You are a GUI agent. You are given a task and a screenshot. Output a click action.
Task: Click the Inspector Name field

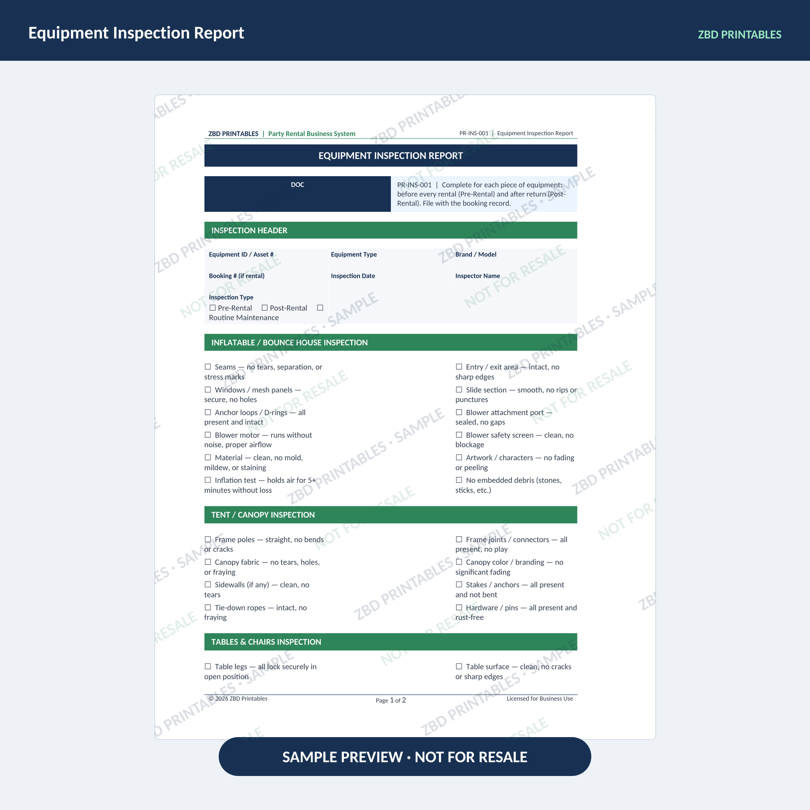pos(515,281)
